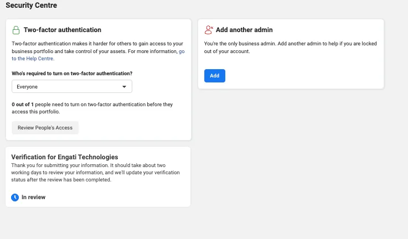Click the Add button for another admin
Viewport: 408px width, 239px height.
[x=215, y=76]
